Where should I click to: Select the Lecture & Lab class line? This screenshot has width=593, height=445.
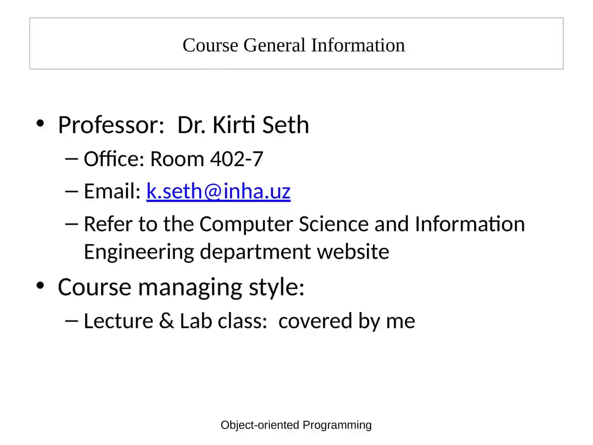tap(249, 321)
